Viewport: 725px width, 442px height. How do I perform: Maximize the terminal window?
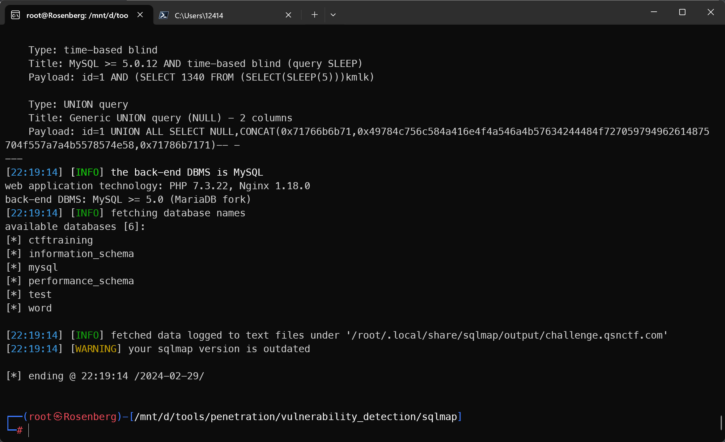click(x=682, y=12)
